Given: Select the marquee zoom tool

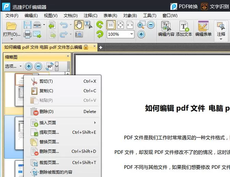Looking at the screenshot, I should click(141, 25).
